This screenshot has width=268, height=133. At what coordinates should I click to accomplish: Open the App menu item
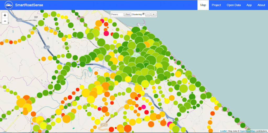tap(249, 5)
